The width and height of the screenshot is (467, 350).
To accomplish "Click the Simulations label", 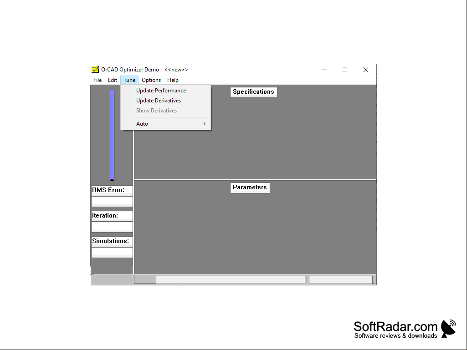I will pyautogui.click(x=112, y=241).
